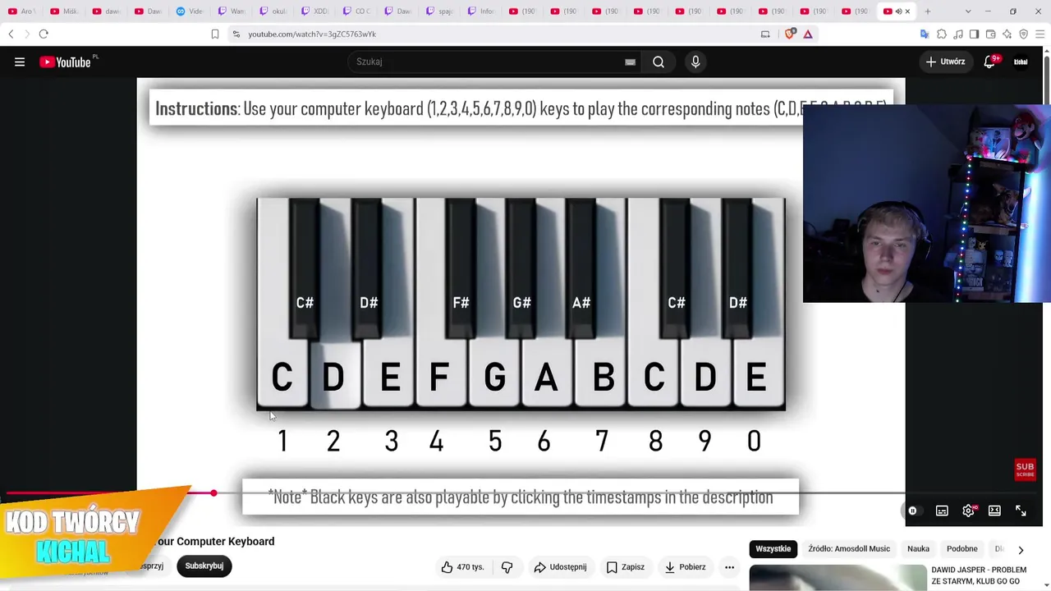Open more actions ellipsis menu
This screenshot has height=591, width=1051.
[x=729, y=566]
